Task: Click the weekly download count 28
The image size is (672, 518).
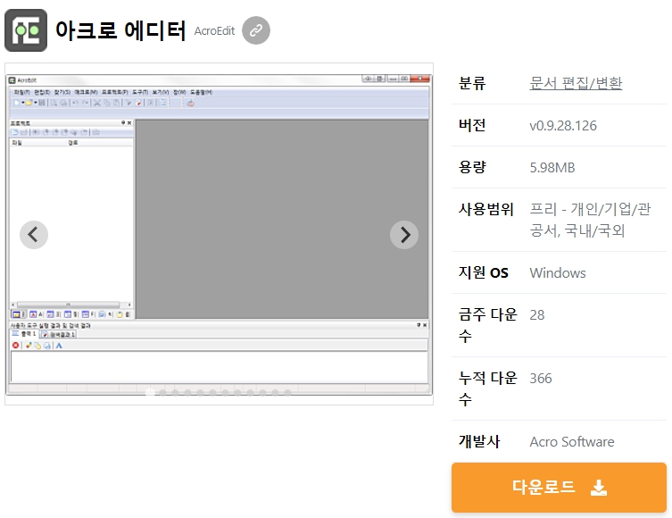Action: 537,315
